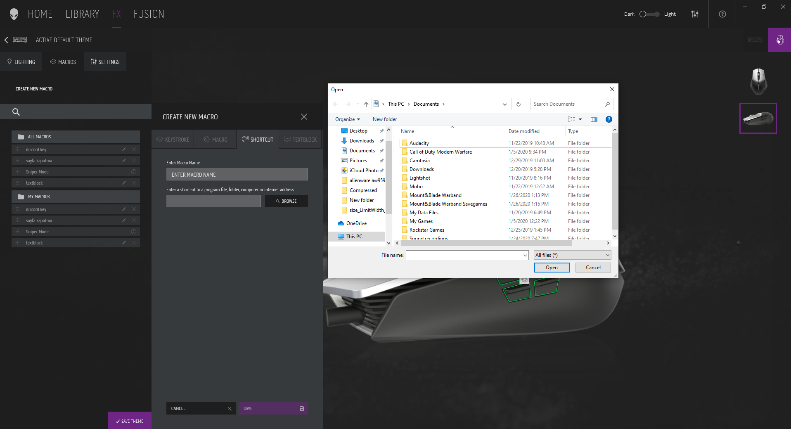Click the BROWSE button
This screenshot has height=429, width=791.
pos(286,201)
